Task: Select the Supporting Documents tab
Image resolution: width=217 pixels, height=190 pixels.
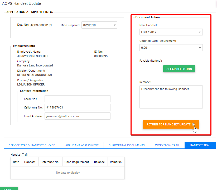Action: [127, 145]
